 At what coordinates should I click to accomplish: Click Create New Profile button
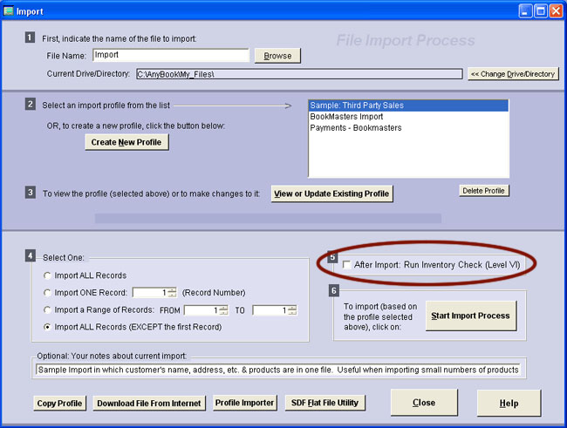pos(126,142)
